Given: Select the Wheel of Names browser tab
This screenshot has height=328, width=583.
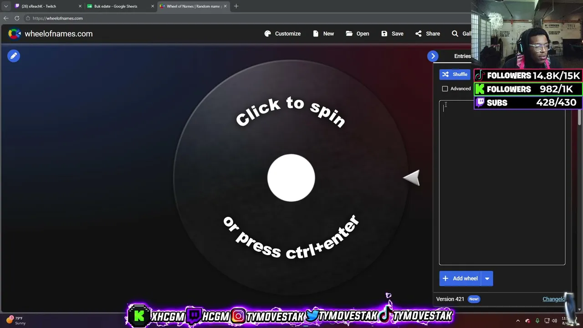Looking at the screenshot, I should point(193,6).
